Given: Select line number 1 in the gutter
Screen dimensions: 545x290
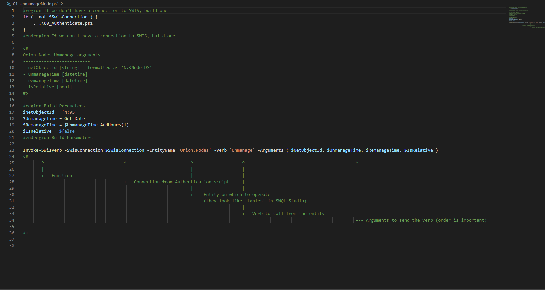Looking at the screenshot, I should tap(13, 10).
